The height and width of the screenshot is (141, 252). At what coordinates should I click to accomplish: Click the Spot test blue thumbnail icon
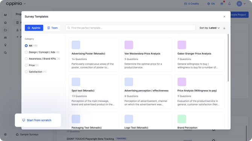tap(76, 82)
